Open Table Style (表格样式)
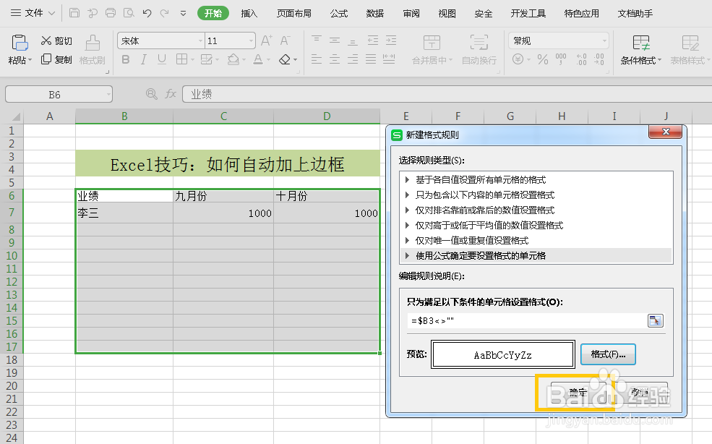 690,50
